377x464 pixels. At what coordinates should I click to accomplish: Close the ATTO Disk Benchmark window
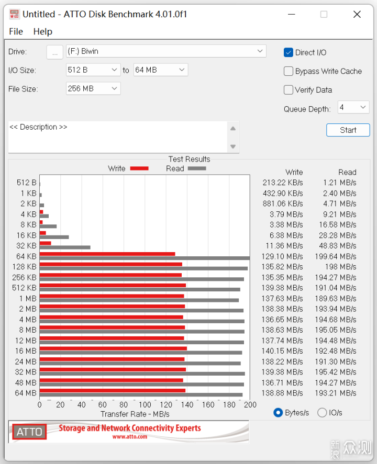pyautogui.click(x=357, y=14)
